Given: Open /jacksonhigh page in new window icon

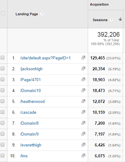Looking at the screenshot, I should pos(83,68).
